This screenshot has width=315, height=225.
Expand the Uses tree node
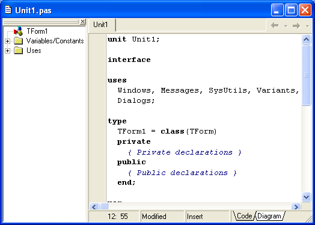click(x=7, y=51)
